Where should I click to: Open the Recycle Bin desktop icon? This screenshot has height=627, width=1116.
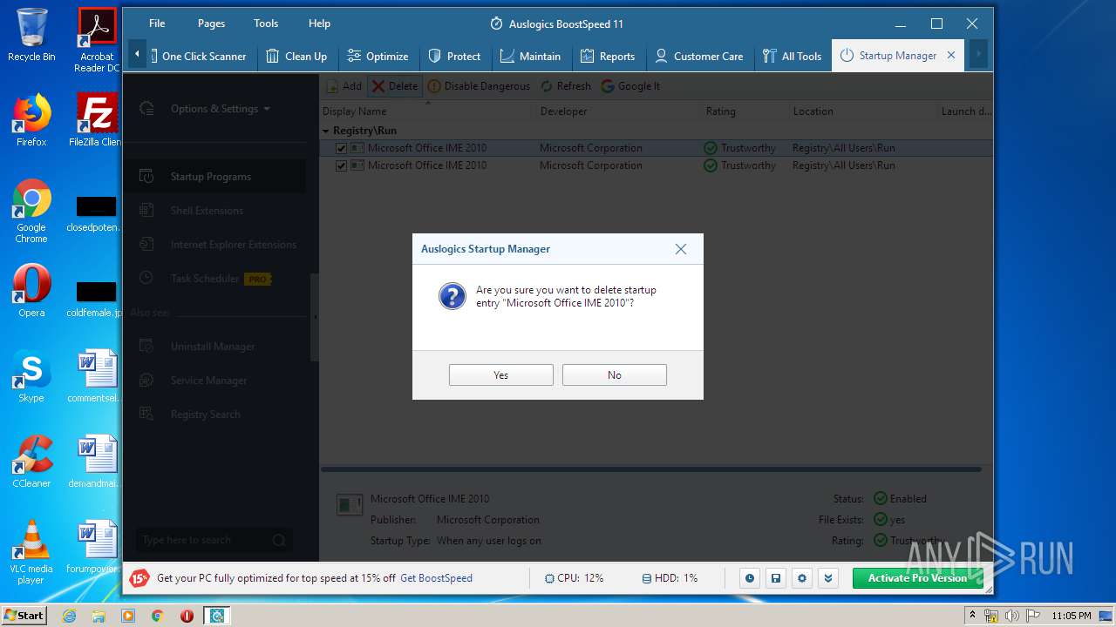(31, 35)
